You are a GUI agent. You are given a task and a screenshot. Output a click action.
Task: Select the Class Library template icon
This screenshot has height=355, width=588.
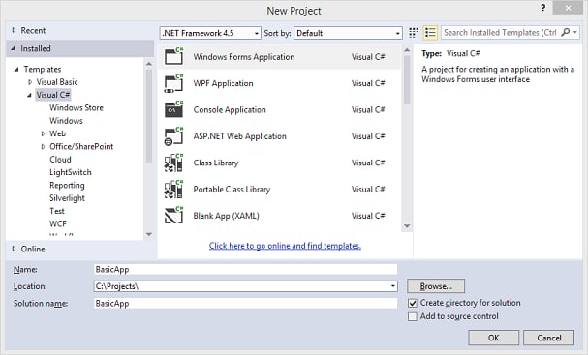pyautogui.click(x=174, y=163)
